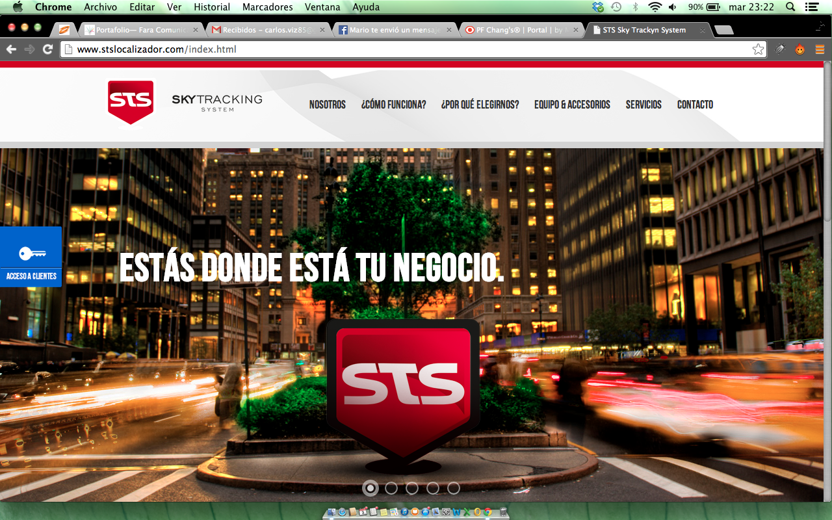Viewport: 832px width, 520px height.
Task: Close the STS Sky Trackyn System tab
Action: pos(702,30)
